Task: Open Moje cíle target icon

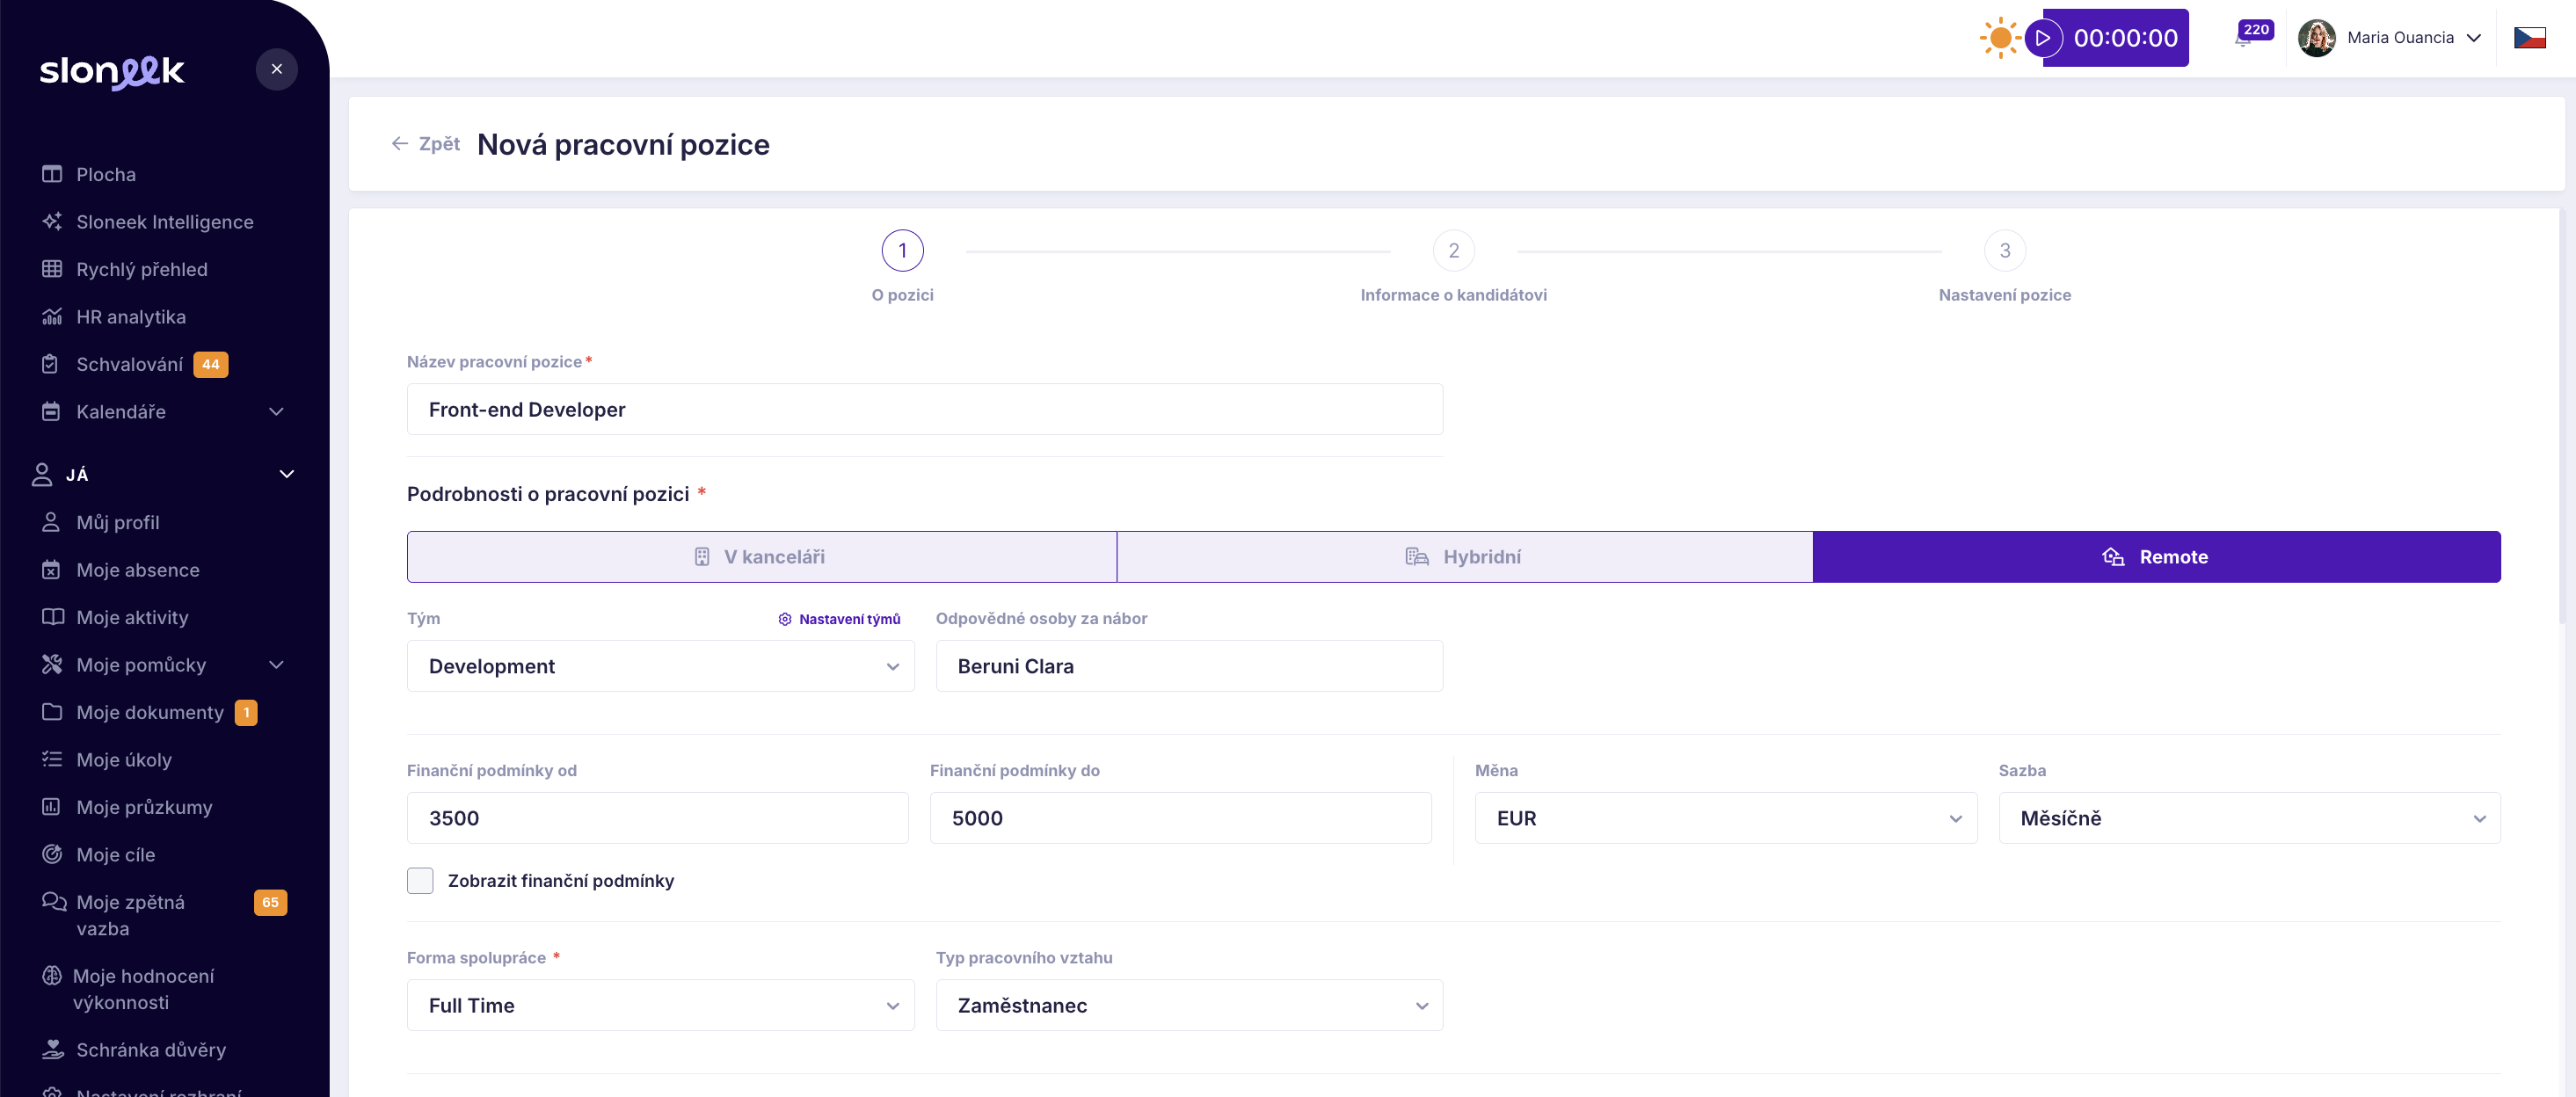Action: coord(52,854)
